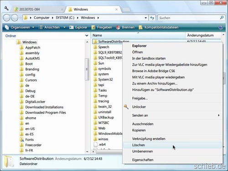Click the file list horizontal scroll left arrow

point(93,151)
